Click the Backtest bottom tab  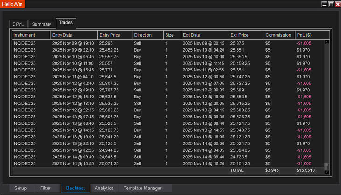coord(75,188)
